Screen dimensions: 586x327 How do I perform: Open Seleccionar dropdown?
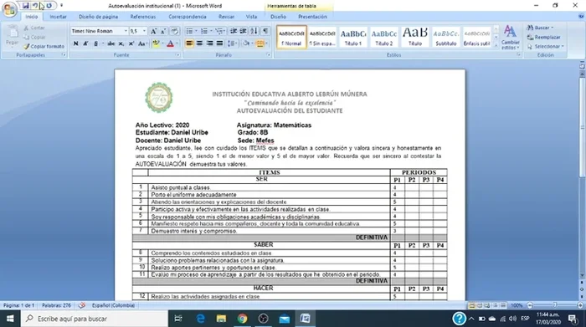(x=546, y=46)
